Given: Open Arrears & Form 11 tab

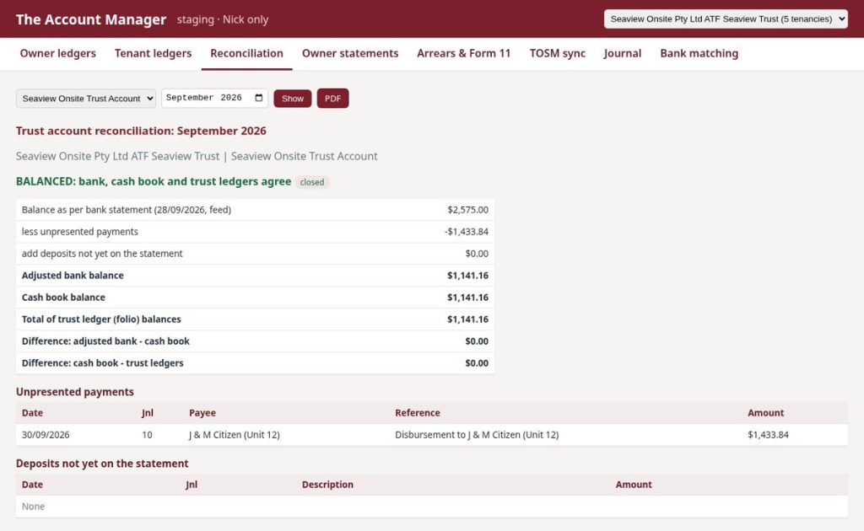Looking at the screenshot, I should click(x=464, y=53).
